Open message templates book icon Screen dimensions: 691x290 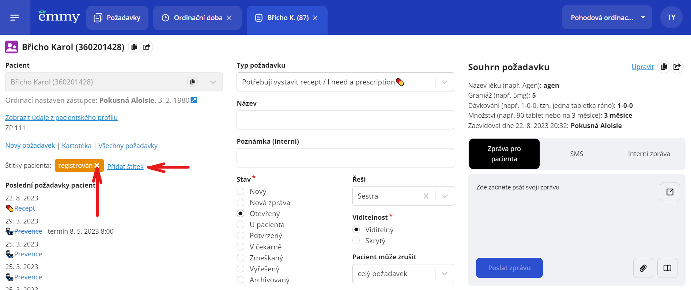coord(667,268)
